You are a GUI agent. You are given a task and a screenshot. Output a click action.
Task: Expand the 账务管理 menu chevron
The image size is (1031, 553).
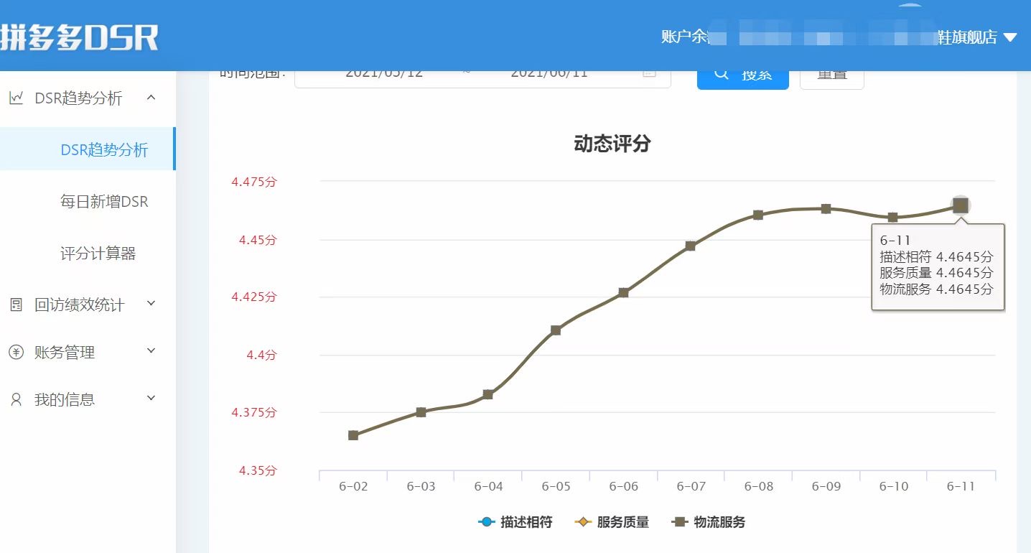pyautogui.click(x=151, y=351)
